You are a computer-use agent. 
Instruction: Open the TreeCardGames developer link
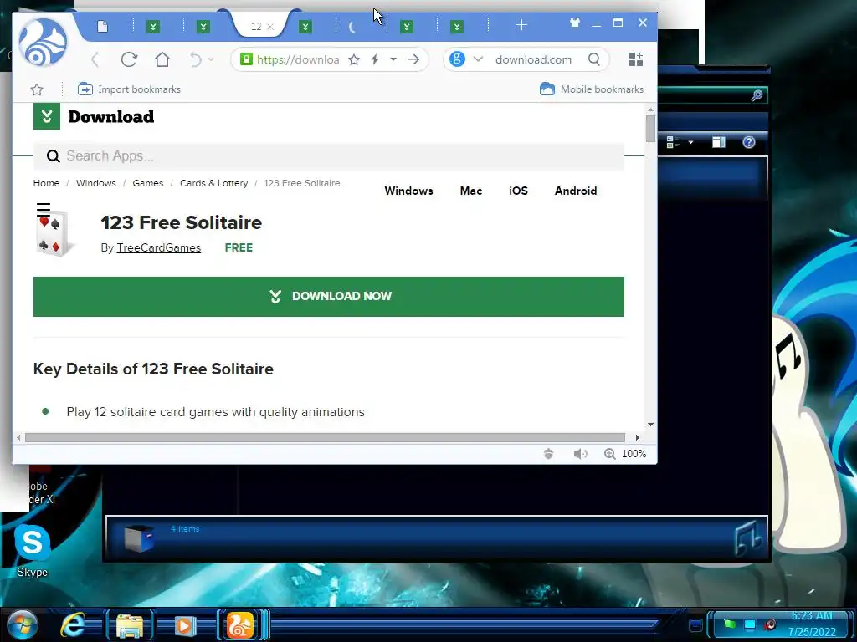[x=158, y=247]
